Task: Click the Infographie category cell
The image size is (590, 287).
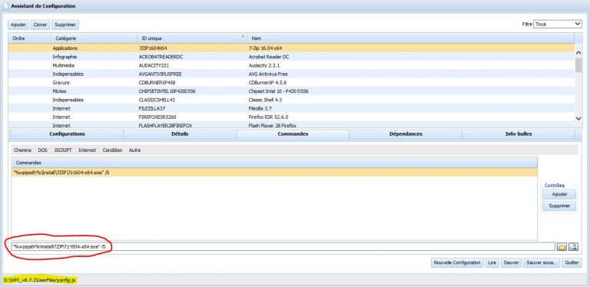Action: click(x=65, y=57)
